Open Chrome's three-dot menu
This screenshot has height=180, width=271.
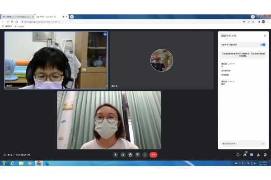tap(268, 22)
